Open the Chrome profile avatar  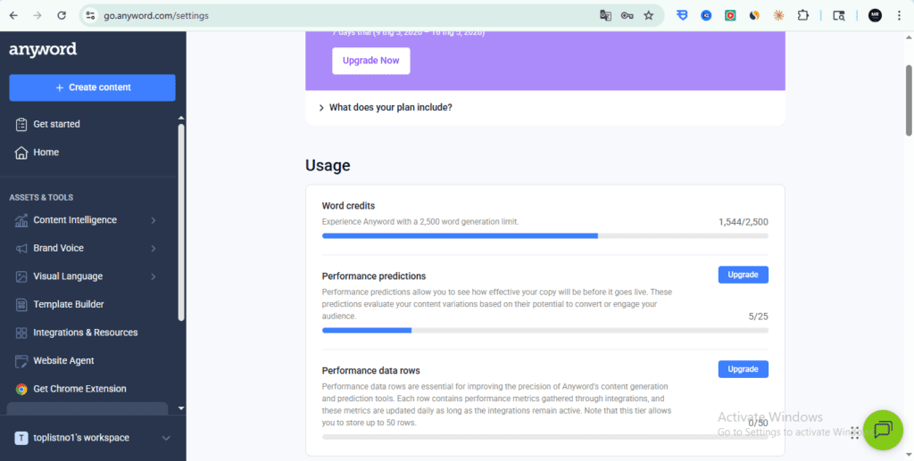tap(875, 16)
